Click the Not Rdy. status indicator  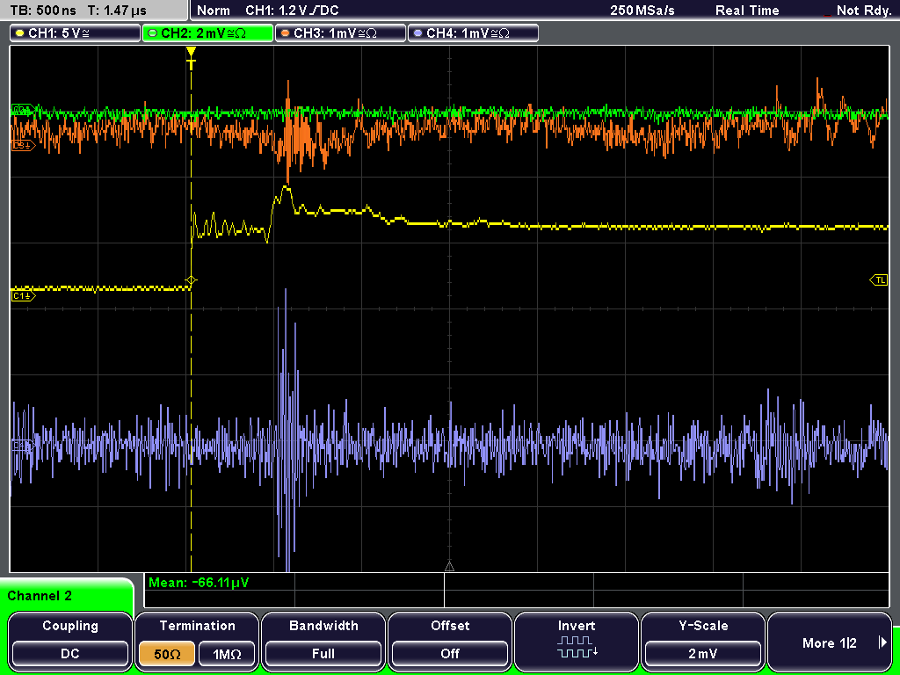coord(863,11)
